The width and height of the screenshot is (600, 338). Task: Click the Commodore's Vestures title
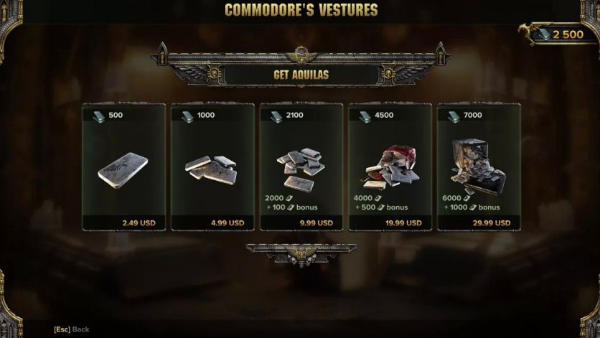click(x=301, y=10)
